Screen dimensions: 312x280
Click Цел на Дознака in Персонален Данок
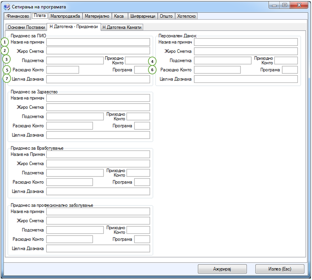tap(246, 79)
